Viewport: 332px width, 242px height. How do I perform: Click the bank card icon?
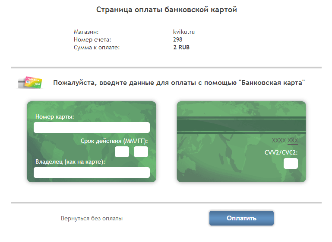pyautogui.click(x=30, y=82)
